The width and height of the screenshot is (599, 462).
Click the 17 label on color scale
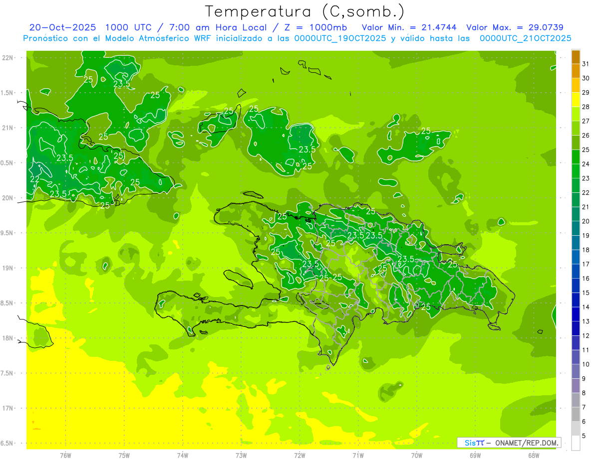586,264
